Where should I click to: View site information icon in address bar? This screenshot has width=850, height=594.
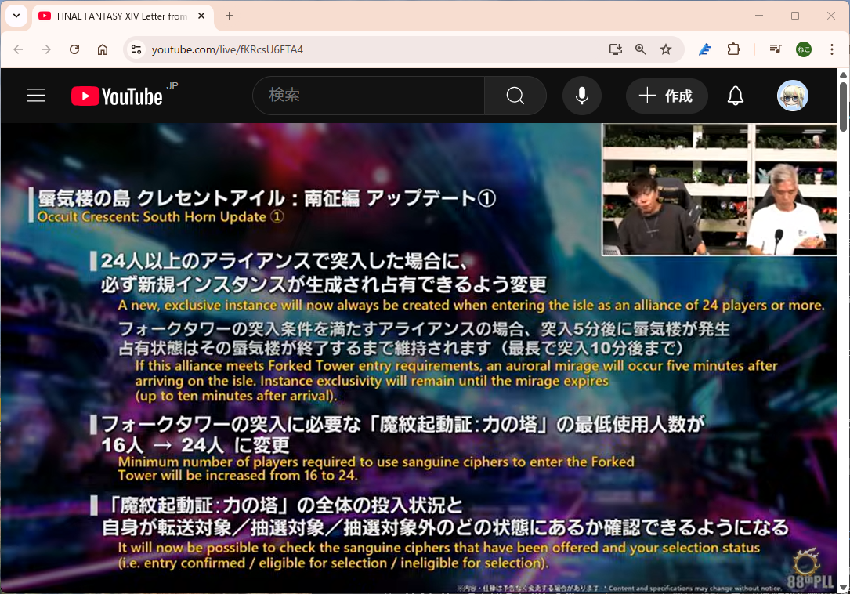(x=136, y=49)
